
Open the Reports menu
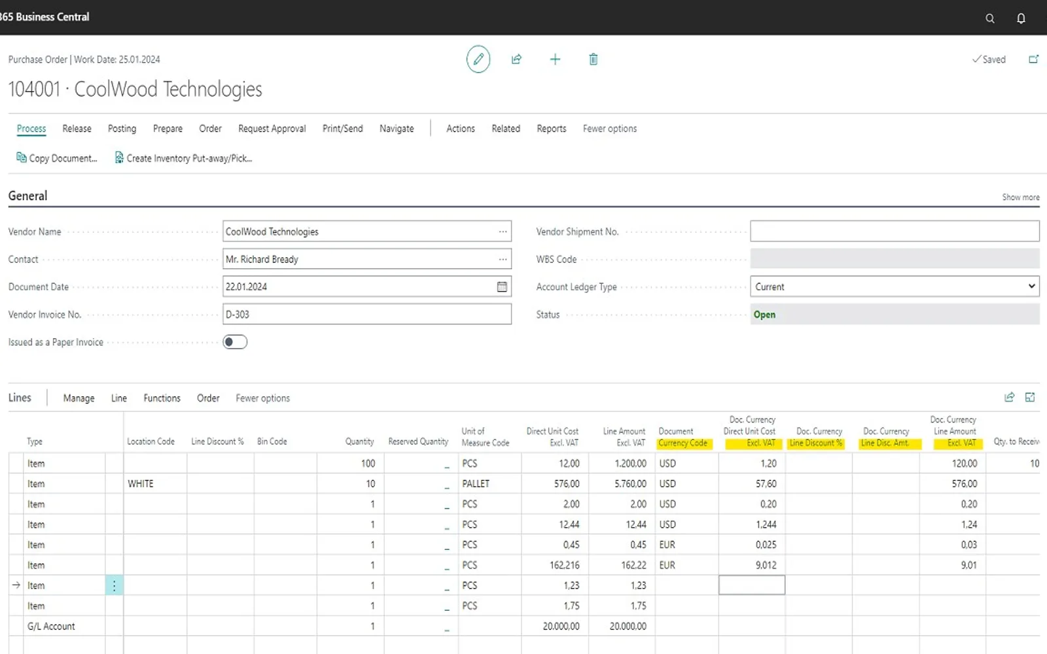point(551,129)
